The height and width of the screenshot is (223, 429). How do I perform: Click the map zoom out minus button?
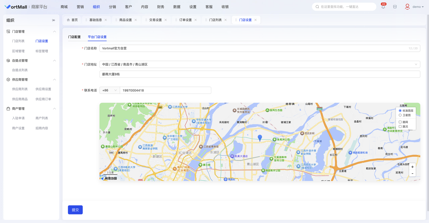click(412, 173)
